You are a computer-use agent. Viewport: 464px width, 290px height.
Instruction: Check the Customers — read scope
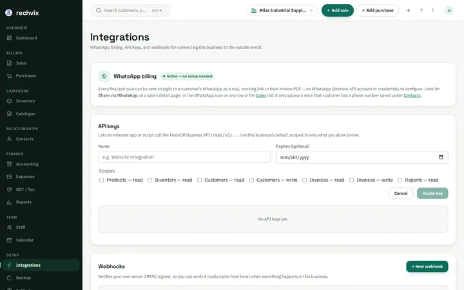[x=199, y=180]
